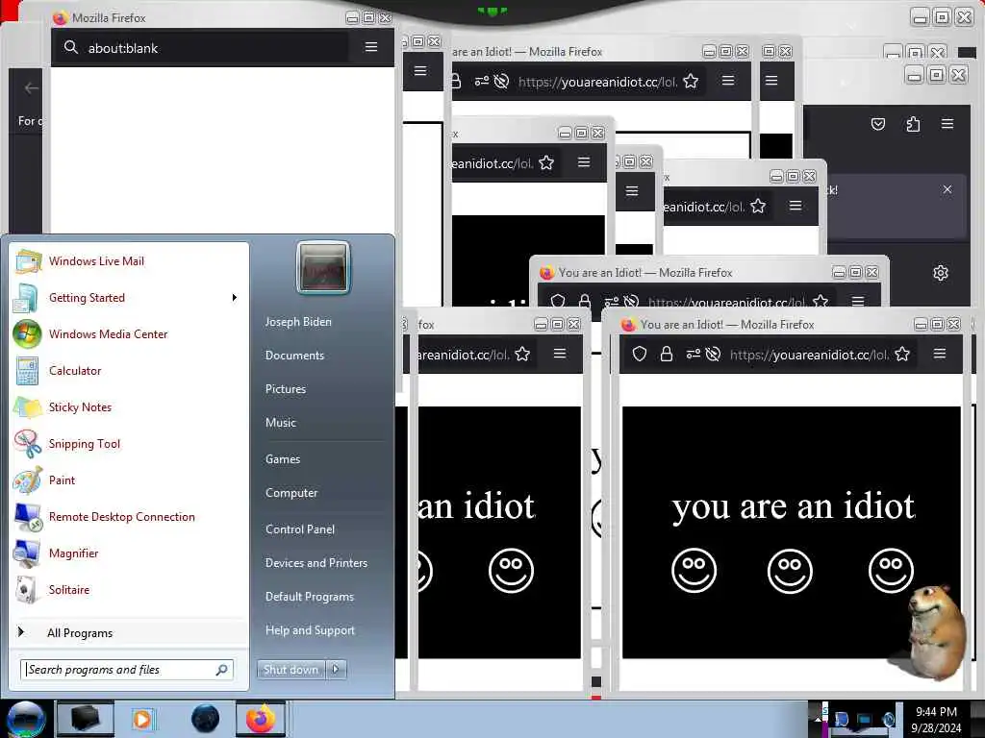Click the settings gear in the rightmost dark Firefox window
Image resolution: width=985 pixels, height=738 pixels.
[941, 273]
